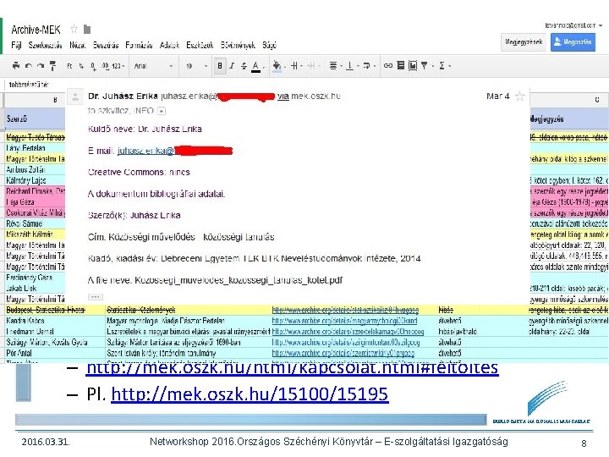Click the insert chart icon

tap(413, 66)
